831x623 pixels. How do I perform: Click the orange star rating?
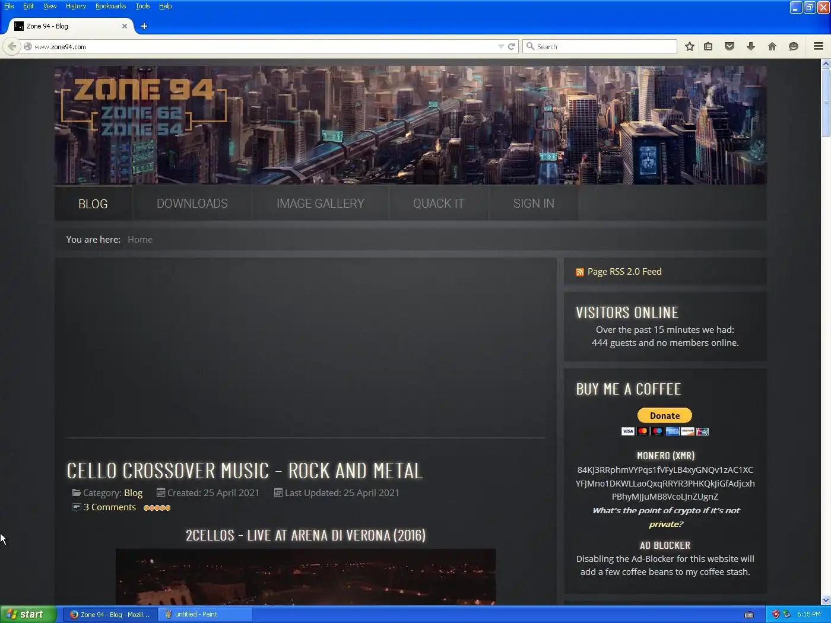point(157,508)
